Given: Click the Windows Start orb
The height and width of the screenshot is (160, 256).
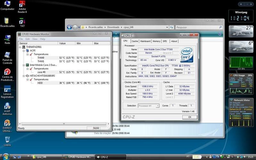Looking at the screenshot, I should (6, 156).
